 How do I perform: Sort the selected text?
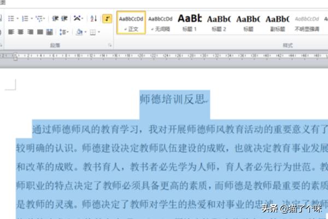click(x=93, y=19)
